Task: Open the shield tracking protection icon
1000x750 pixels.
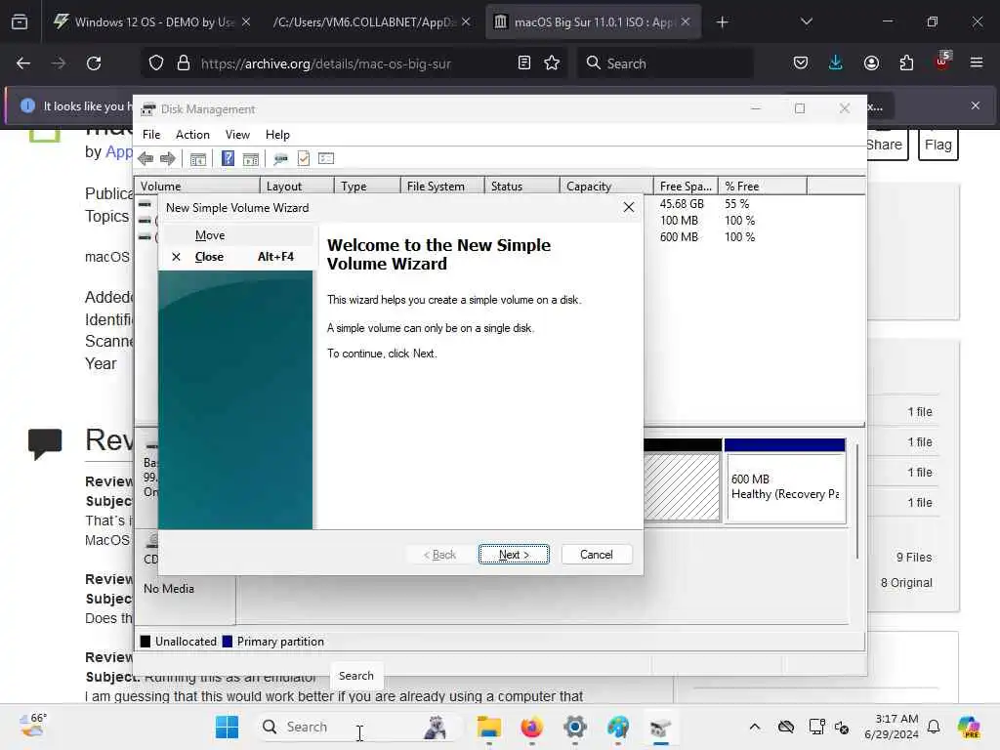Action: click(x=156, y=63)
